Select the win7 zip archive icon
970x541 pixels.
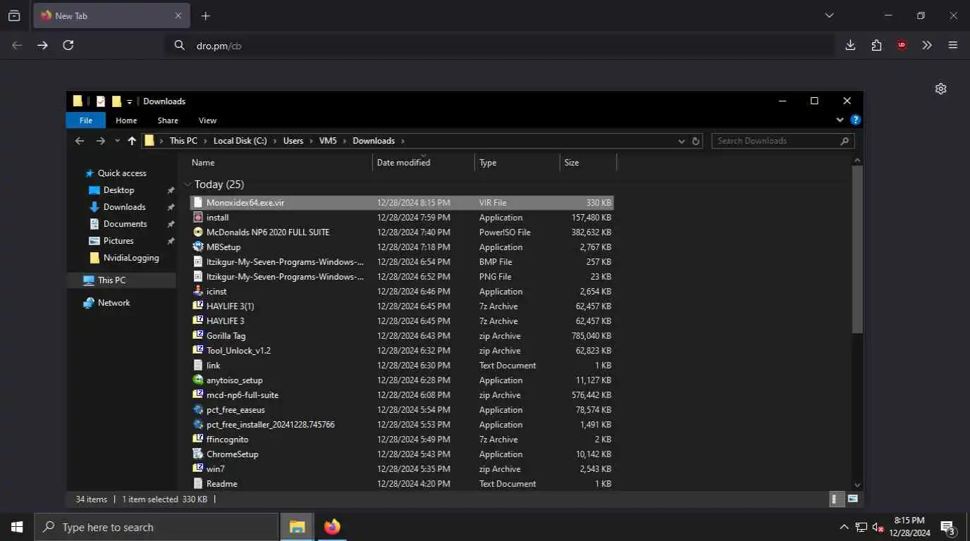pyautogui.click(x=198, y=469)
